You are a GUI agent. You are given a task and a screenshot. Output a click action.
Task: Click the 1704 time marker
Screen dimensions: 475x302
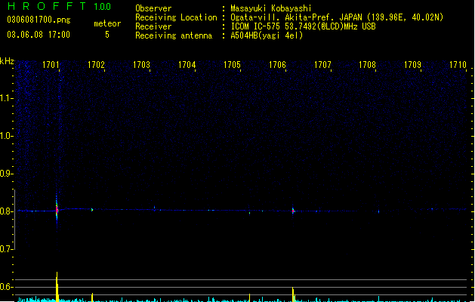(x=187, y=65)
